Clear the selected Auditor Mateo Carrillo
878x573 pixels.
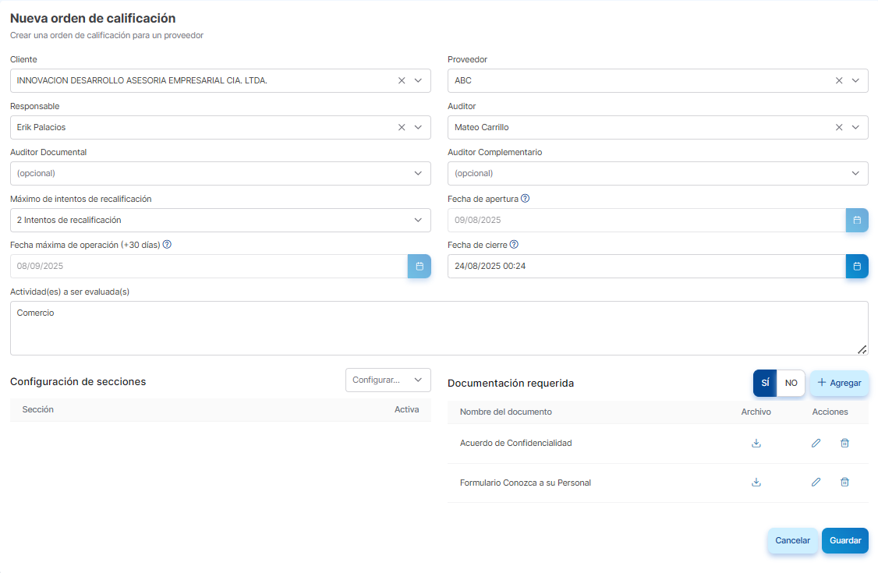click(x=838, y=126)
